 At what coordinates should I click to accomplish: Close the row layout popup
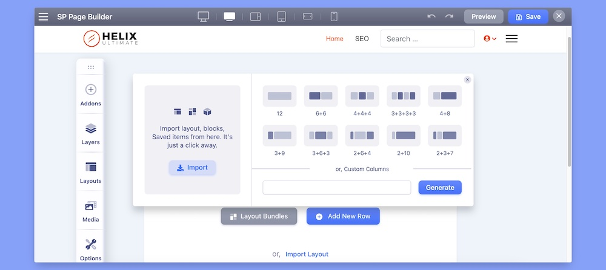point(467,80)
